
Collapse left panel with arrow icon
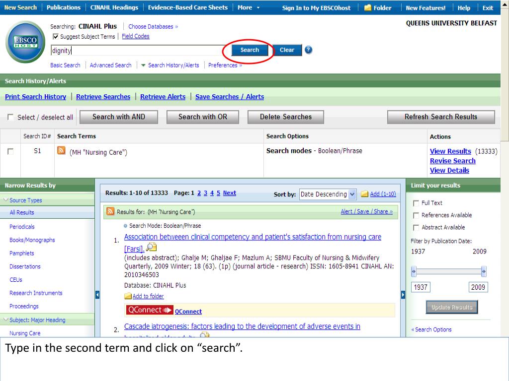(x=97, y=295)
